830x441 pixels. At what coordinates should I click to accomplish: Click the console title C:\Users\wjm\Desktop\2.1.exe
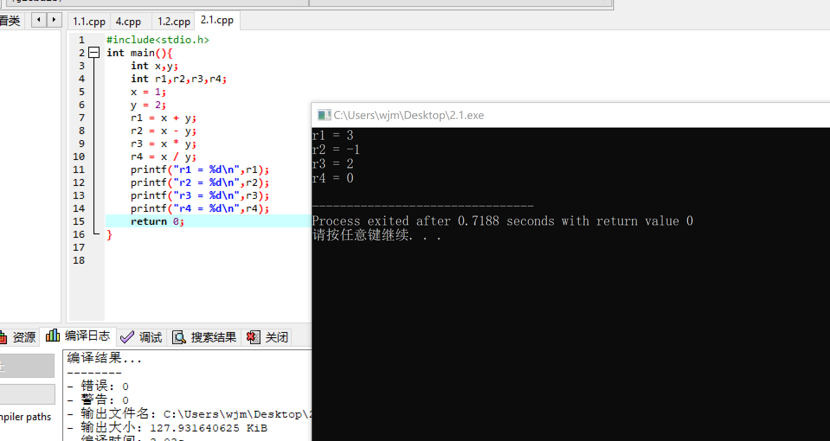[x=409, y=115]
